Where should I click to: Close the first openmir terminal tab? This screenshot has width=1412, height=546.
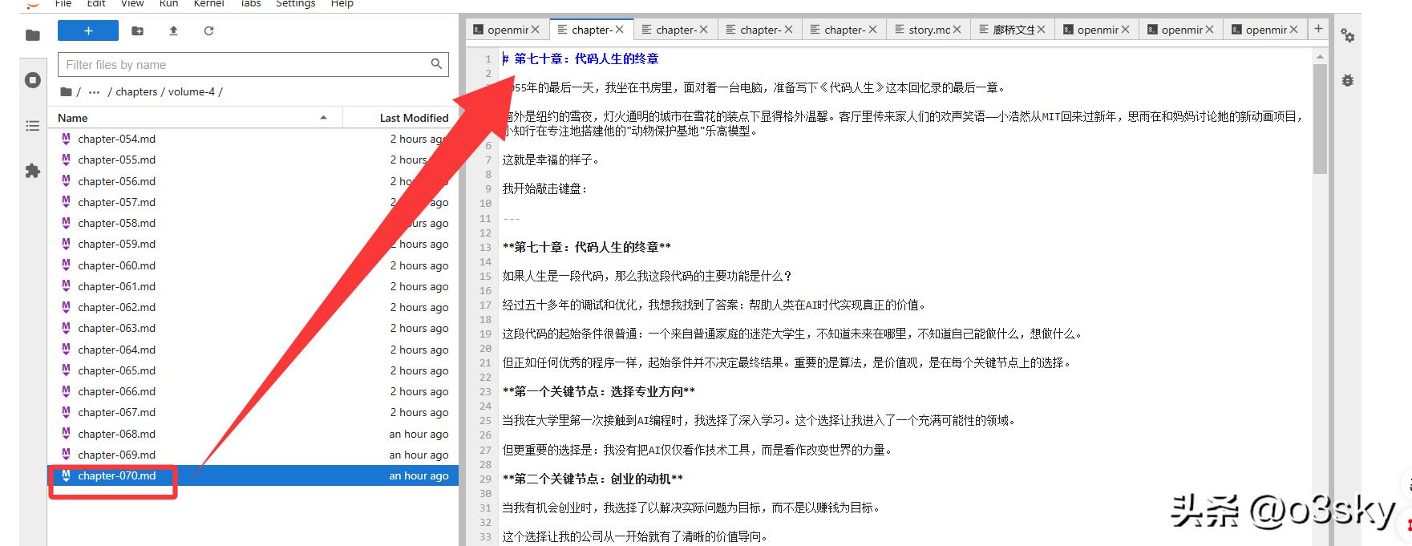click(x=536, y=30)
